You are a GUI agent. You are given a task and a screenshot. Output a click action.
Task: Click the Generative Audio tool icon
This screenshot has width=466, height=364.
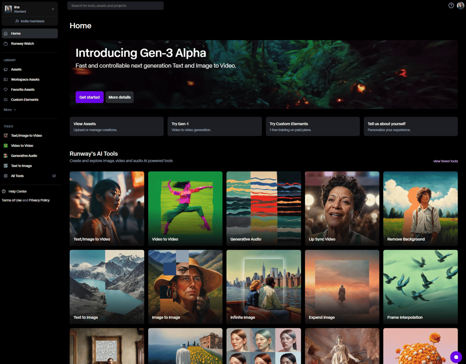pyautogui.click(x=6, y=156)
